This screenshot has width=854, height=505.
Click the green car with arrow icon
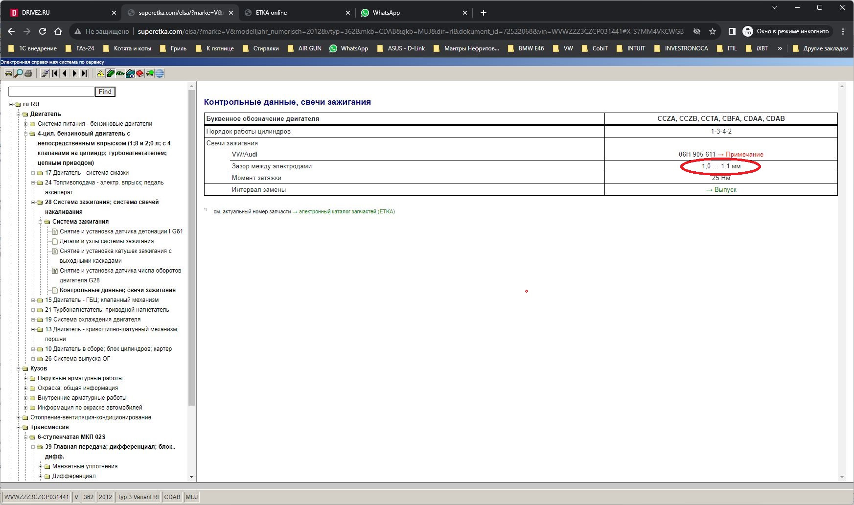[x=120, y=73]
